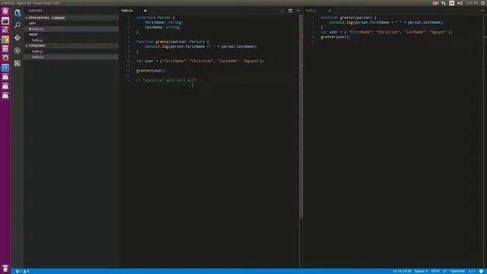Click the EXPLORER panel title
The height and width of the screenshot is (274, 487).
(36, 11)
